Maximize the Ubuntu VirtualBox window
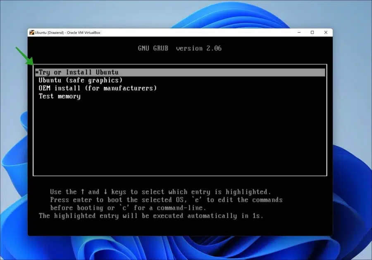372x260 pixels. 312,33
